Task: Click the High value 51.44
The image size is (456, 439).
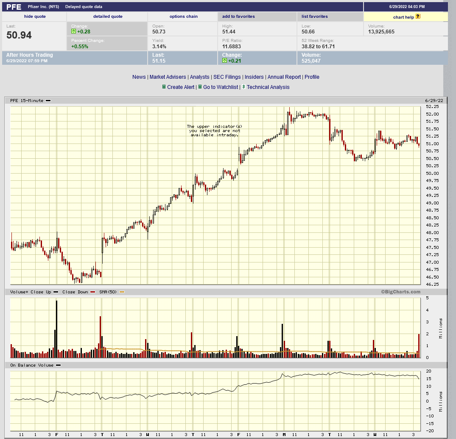Action: click(x=229, y=32)
